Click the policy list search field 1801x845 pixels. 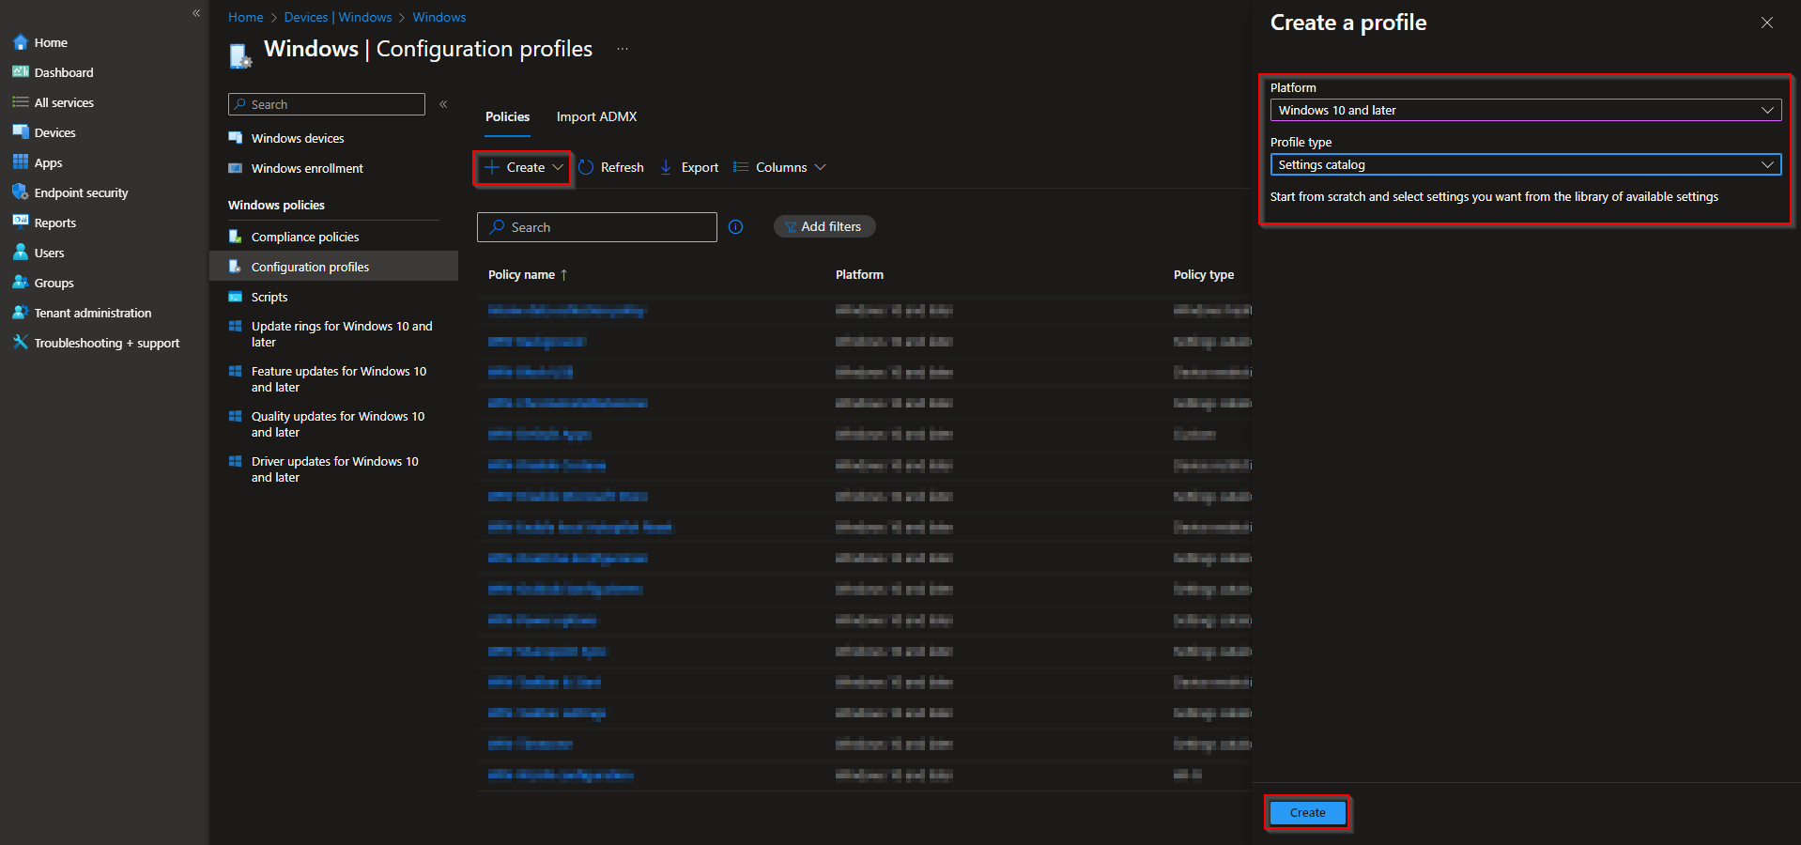(596, 226)
